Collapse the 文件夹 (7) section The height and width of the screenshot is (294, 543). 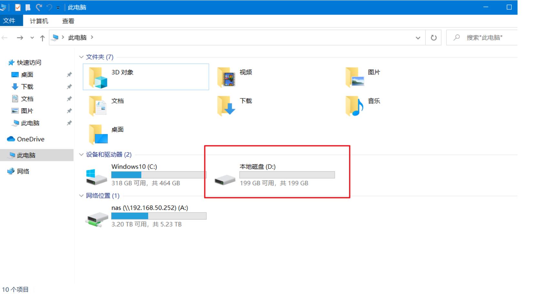coord(81,57)
